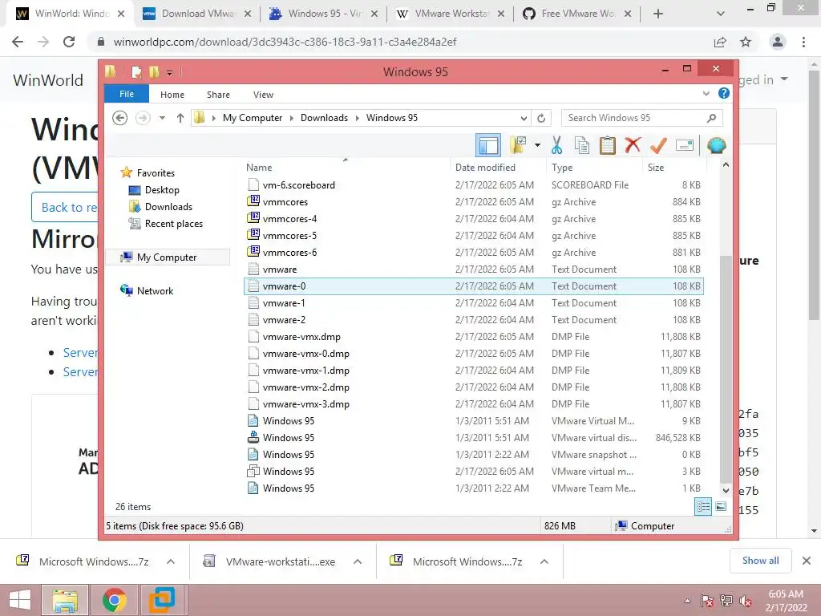
Task: Click the file list vertical scrollbar thumb
Action: [725, 369]
